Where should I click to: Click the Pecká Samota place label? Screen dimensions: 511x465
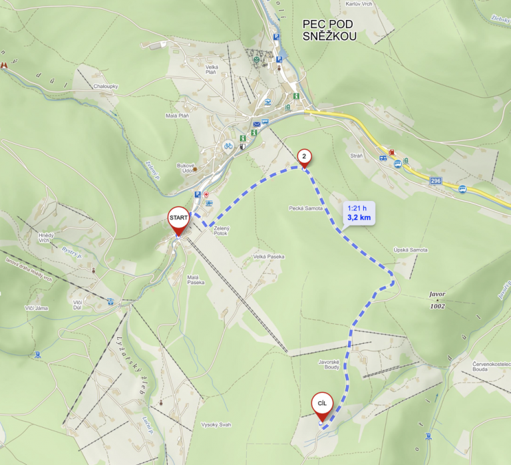click(x=305, y=208)
